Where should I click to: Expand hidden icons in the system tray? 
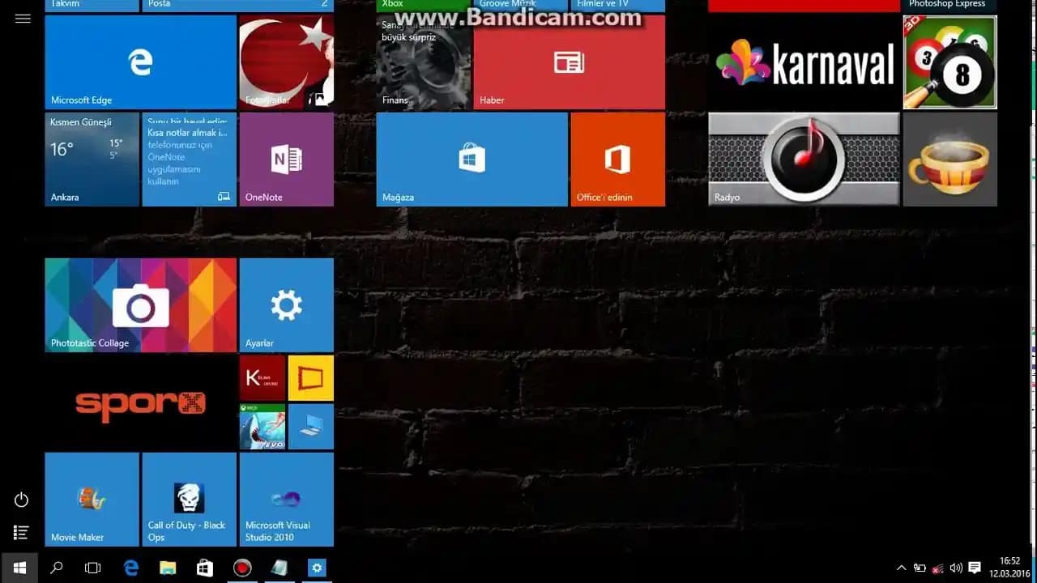click(901, 568)
